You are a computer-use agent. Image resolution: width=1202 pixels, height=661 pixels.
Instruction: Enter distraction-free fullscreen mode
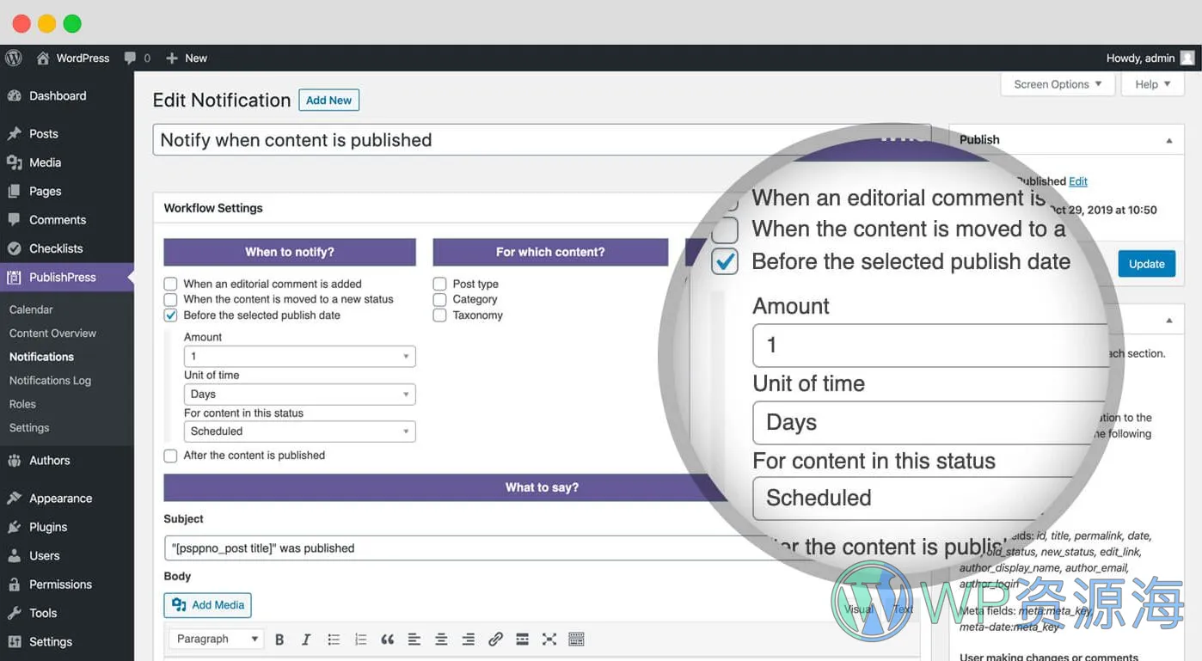point(549,640)
